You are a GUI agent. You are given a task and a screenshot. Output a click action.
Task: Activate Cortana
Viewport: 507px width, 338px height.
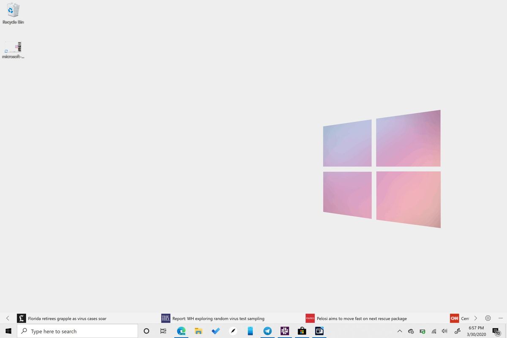[x=147, y=331]
